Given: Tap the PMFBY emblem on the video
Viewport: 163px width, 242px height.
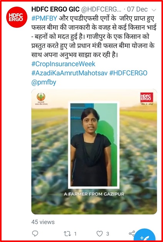Looking at the screenshot, I should pyautogui.click(x=41, y=99).
